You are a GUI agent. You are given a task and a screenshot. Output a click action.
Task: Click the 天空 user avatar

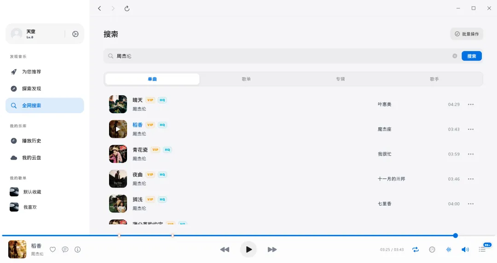[17, 34]
